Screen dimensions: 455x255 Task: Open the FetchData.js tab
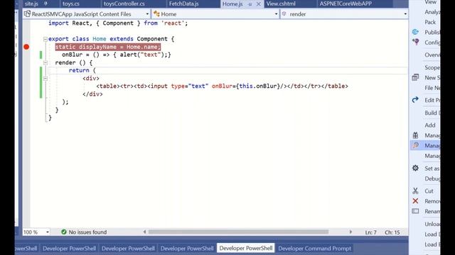click(183, 4)
